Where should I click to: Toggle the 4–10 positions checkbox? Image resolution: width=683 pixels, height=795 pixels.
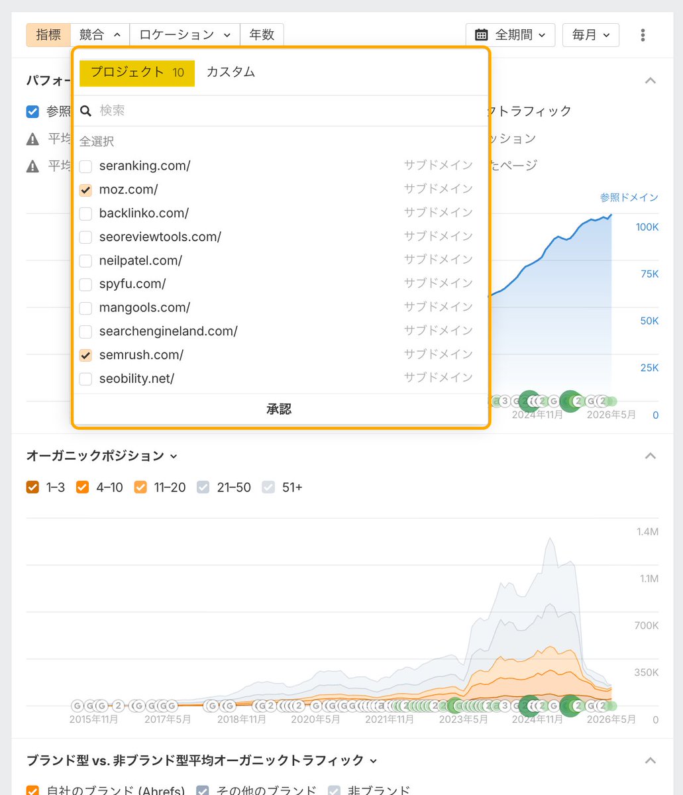(83, 488)
